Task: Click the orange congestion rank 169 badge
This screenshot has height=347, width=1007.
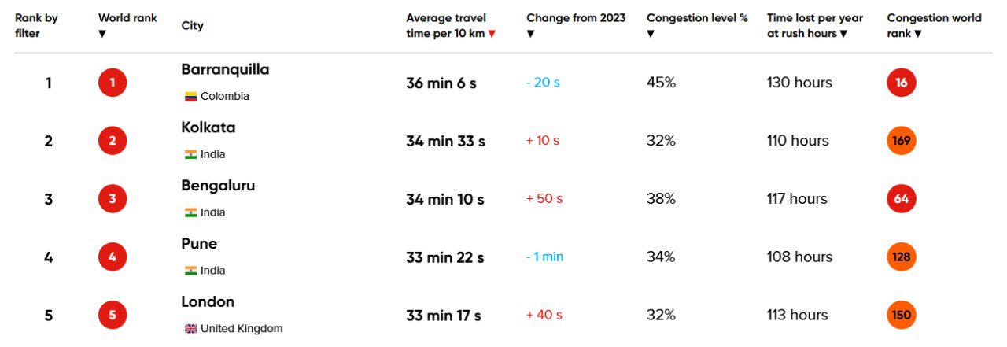Action: 902,141
